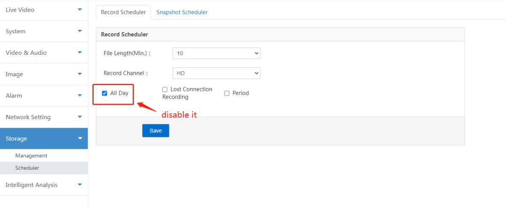Expand the Image section arrow

80,74
